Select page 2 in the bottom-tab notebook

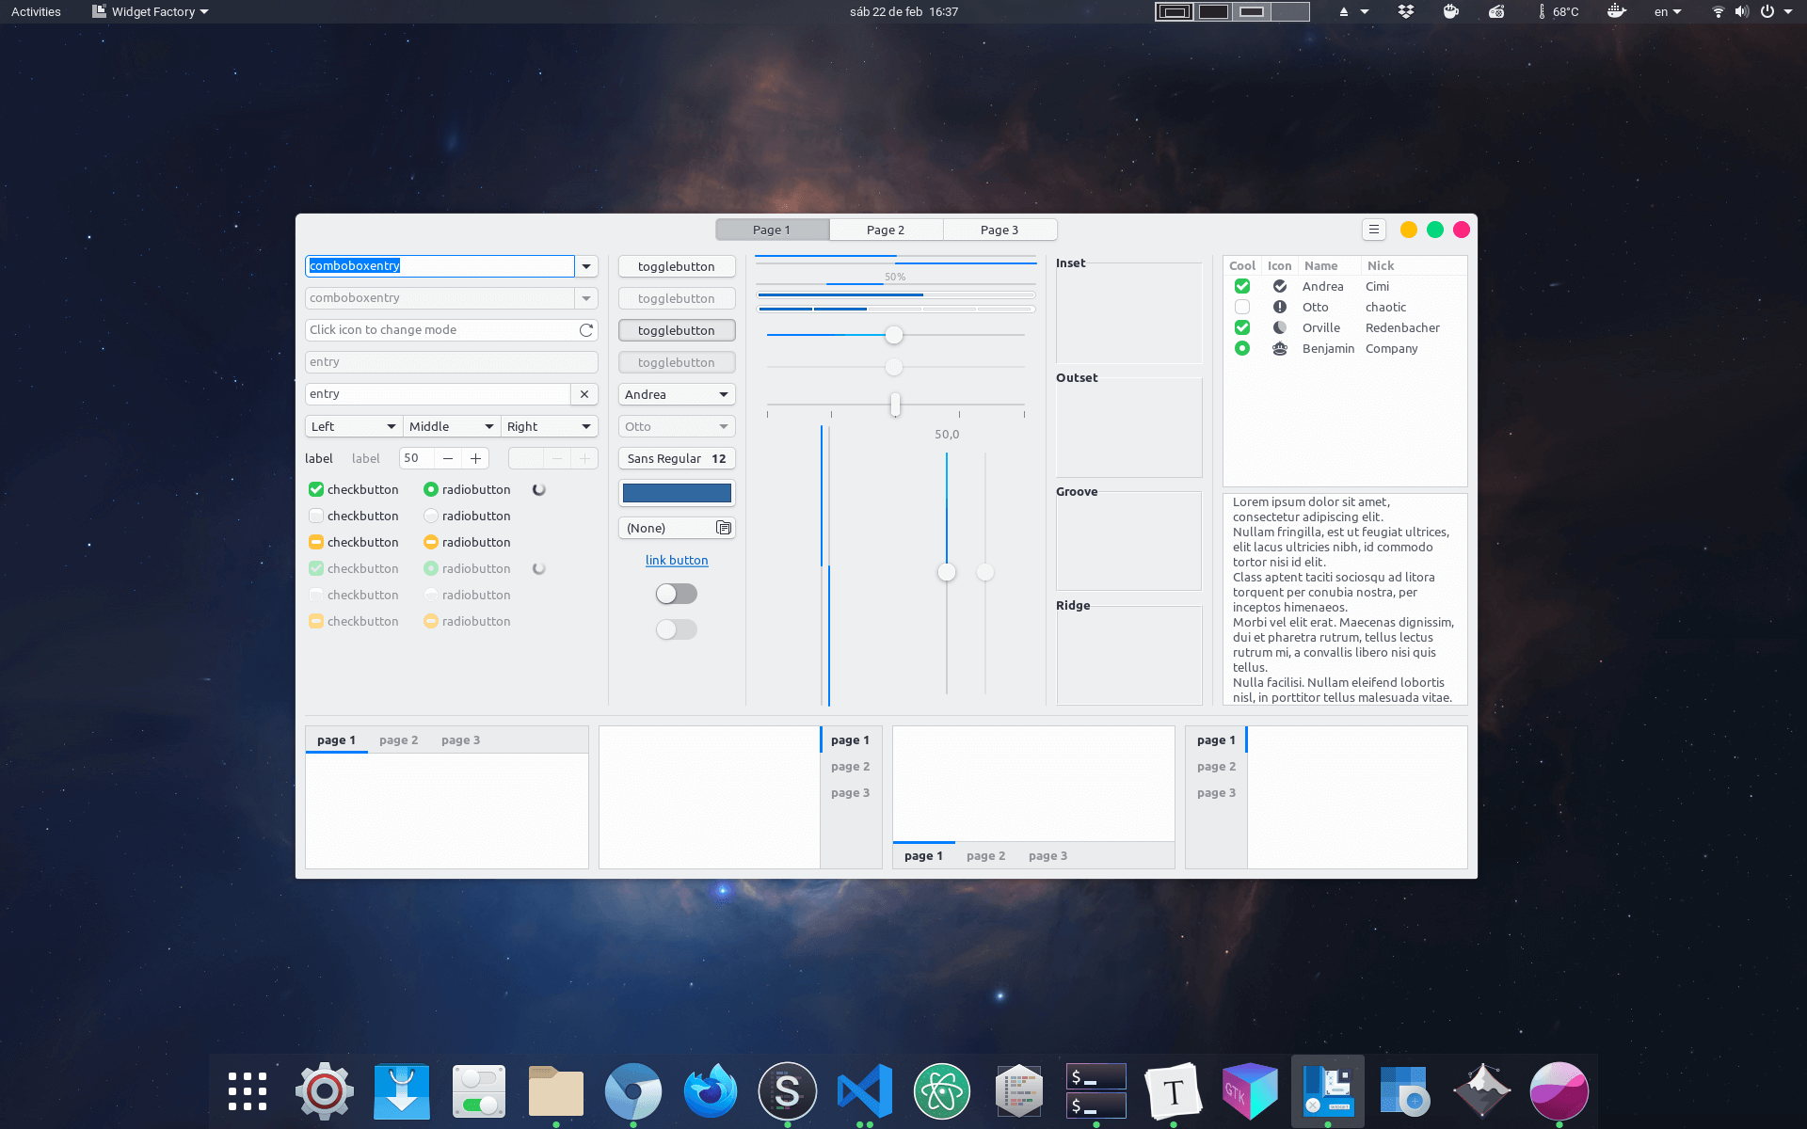click(x=986, y=856)
